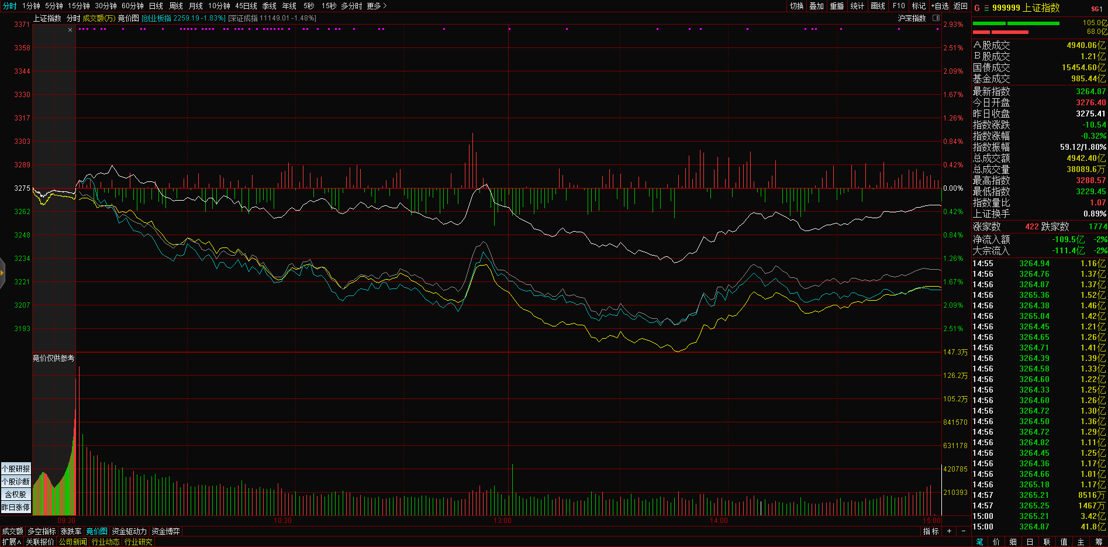The width and height of the screenshot is (1108, 547).
Task: Toggle the 叠加 overlay option
Action: [x=816, y=6]
